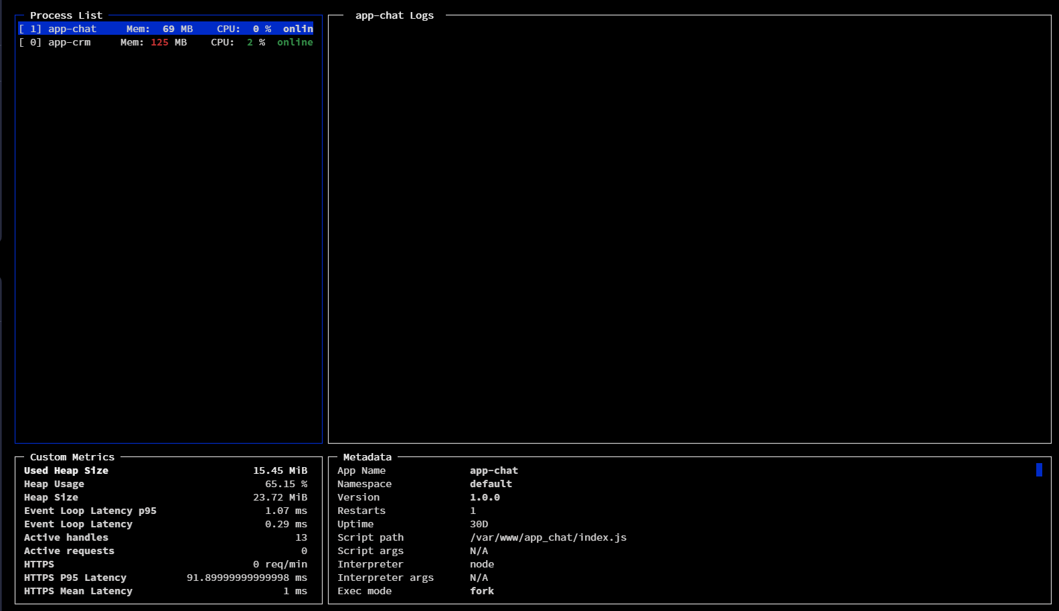1059x611 pixels.
Task: Click the Script path value /var/www/app_chat/index.js
Action: tap(548, 537)
